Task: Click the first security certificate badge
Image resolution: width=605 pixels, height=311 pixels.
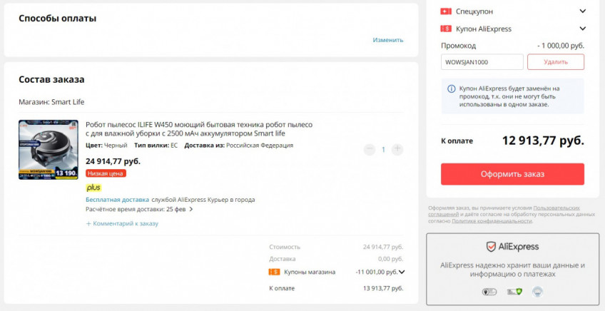Action: [489, 292]
